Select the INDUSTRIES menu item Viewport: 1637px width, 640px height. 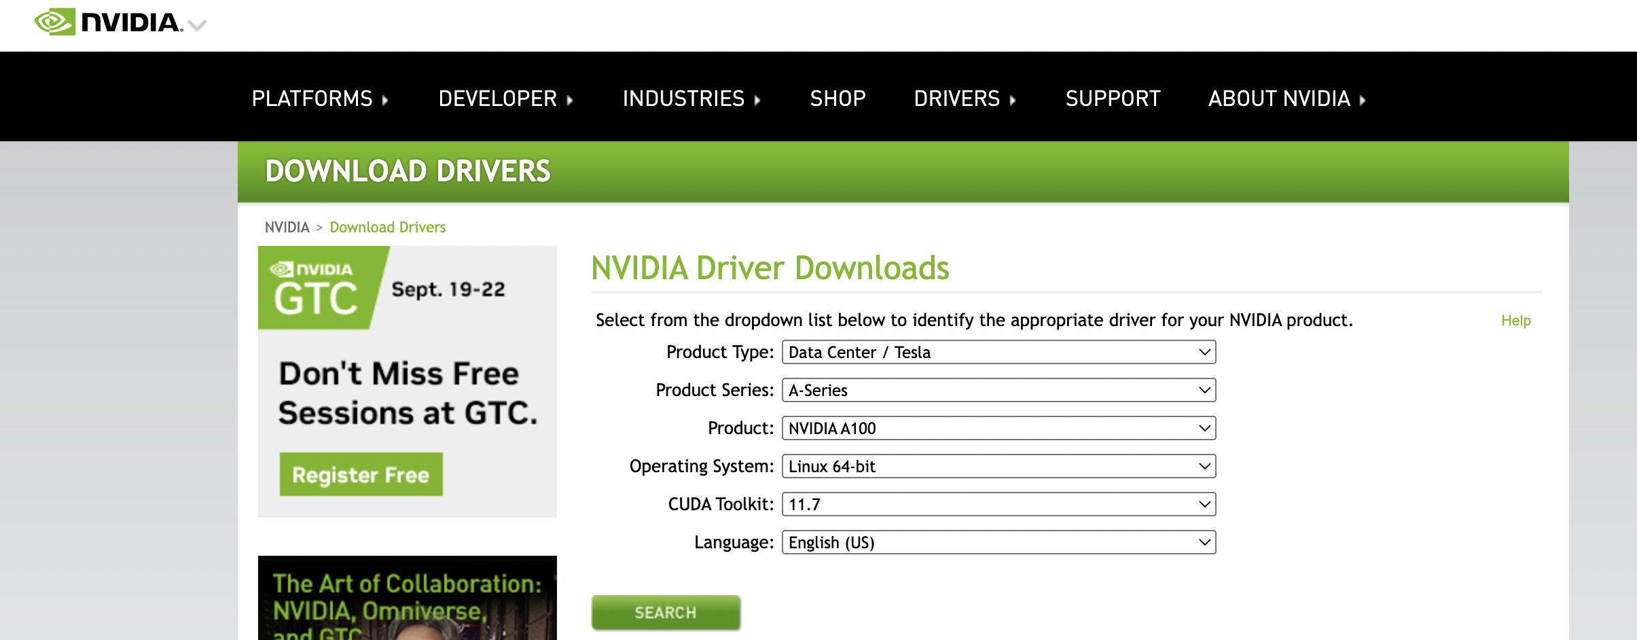[683, 99]
